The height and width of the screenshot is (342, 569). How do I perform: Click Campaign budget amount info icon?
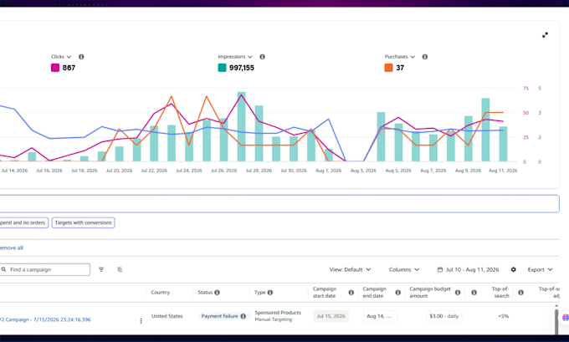click(458, 293)
